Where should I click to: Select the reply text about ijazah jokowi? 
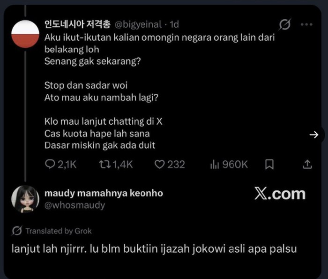[x=154, y=249]
